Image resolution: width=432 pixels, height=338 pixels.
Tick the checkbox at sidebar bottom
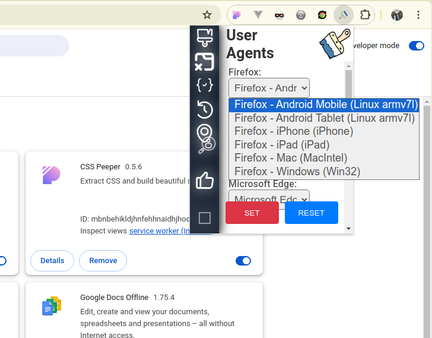click(205, 218)
